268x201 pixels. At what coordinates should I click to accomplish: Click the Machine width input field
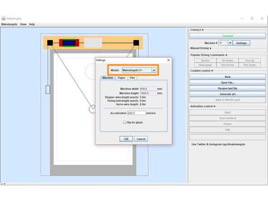[x=148, y=89]
